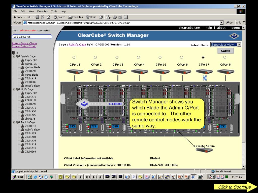Viewport: 258px width, 193px height.
Task: Click the browser Address URL field
Action: 123,23
